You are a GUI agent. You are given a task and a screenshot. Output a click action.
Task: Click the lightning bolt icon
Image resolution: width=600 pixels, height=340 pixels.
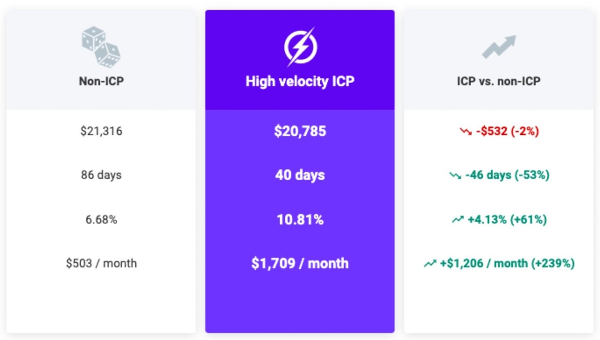pos(300,46)
